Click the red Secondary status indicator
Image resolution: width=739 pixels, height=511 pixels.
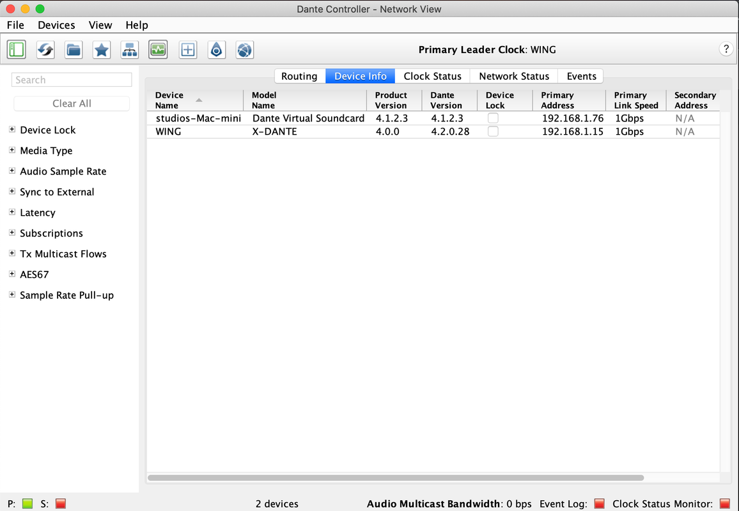click(61, 503)
